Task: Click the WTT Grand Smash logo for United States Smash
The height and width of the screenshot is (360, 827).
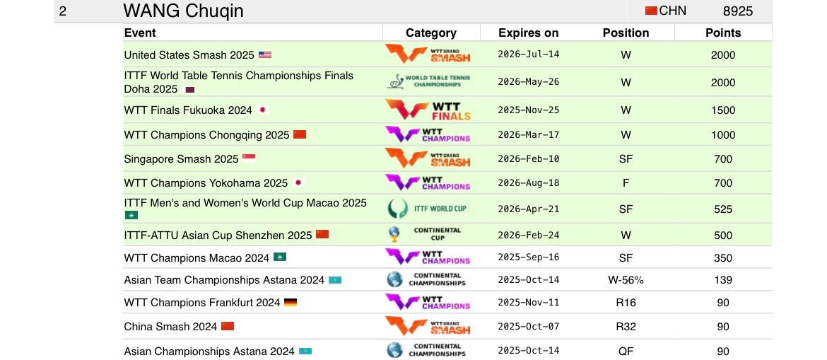Action: pos(428,54)
